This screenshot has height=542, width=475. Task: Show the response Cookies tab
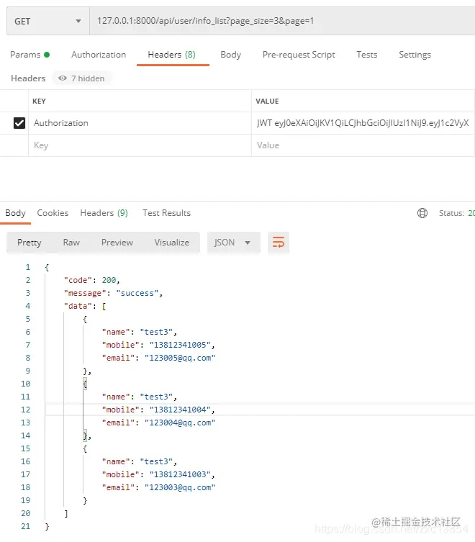coord(53,213)
